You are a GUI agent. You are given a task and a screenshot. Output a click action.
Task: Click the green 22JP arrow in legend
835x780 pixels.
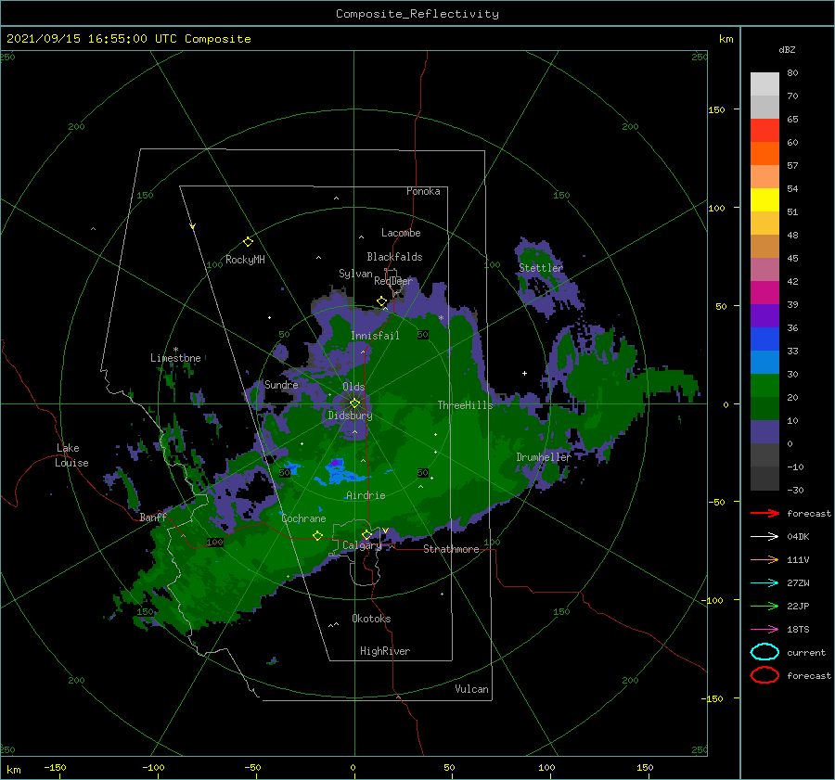[764, 606]
